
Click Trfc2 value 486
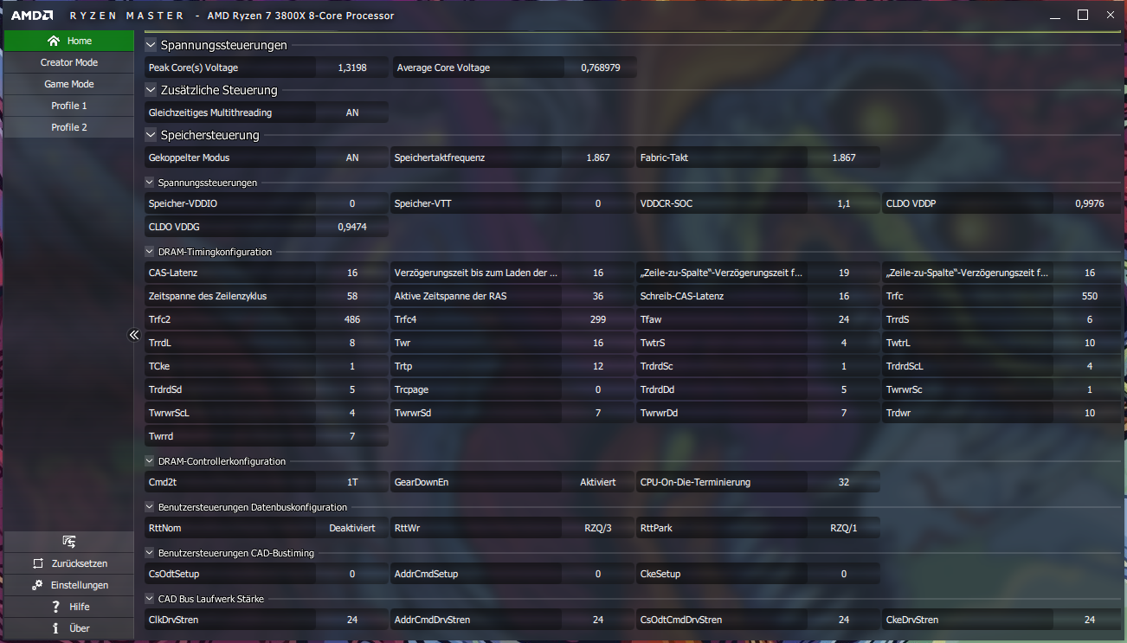pos(352,319)
